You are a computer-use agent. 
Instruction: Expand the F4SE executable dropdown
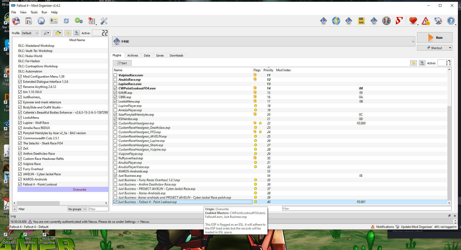point(413,41)
